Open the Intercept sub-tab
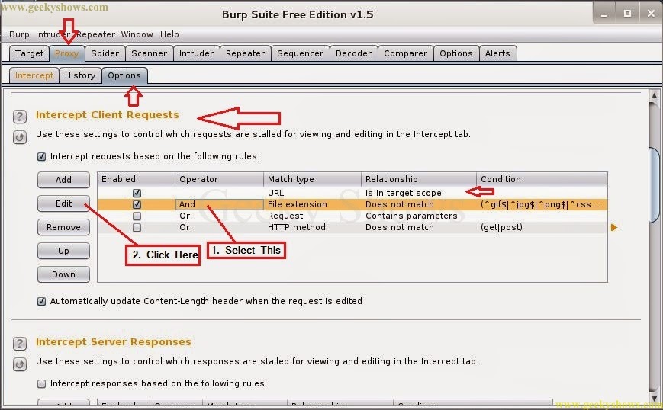Viewport: 663px width, 410px height. 34,75
